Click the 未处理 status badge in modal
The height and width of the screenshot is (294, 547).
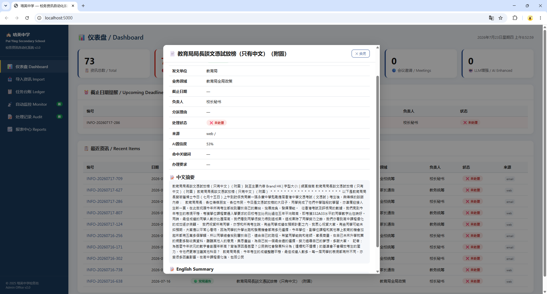coord(217,123)
